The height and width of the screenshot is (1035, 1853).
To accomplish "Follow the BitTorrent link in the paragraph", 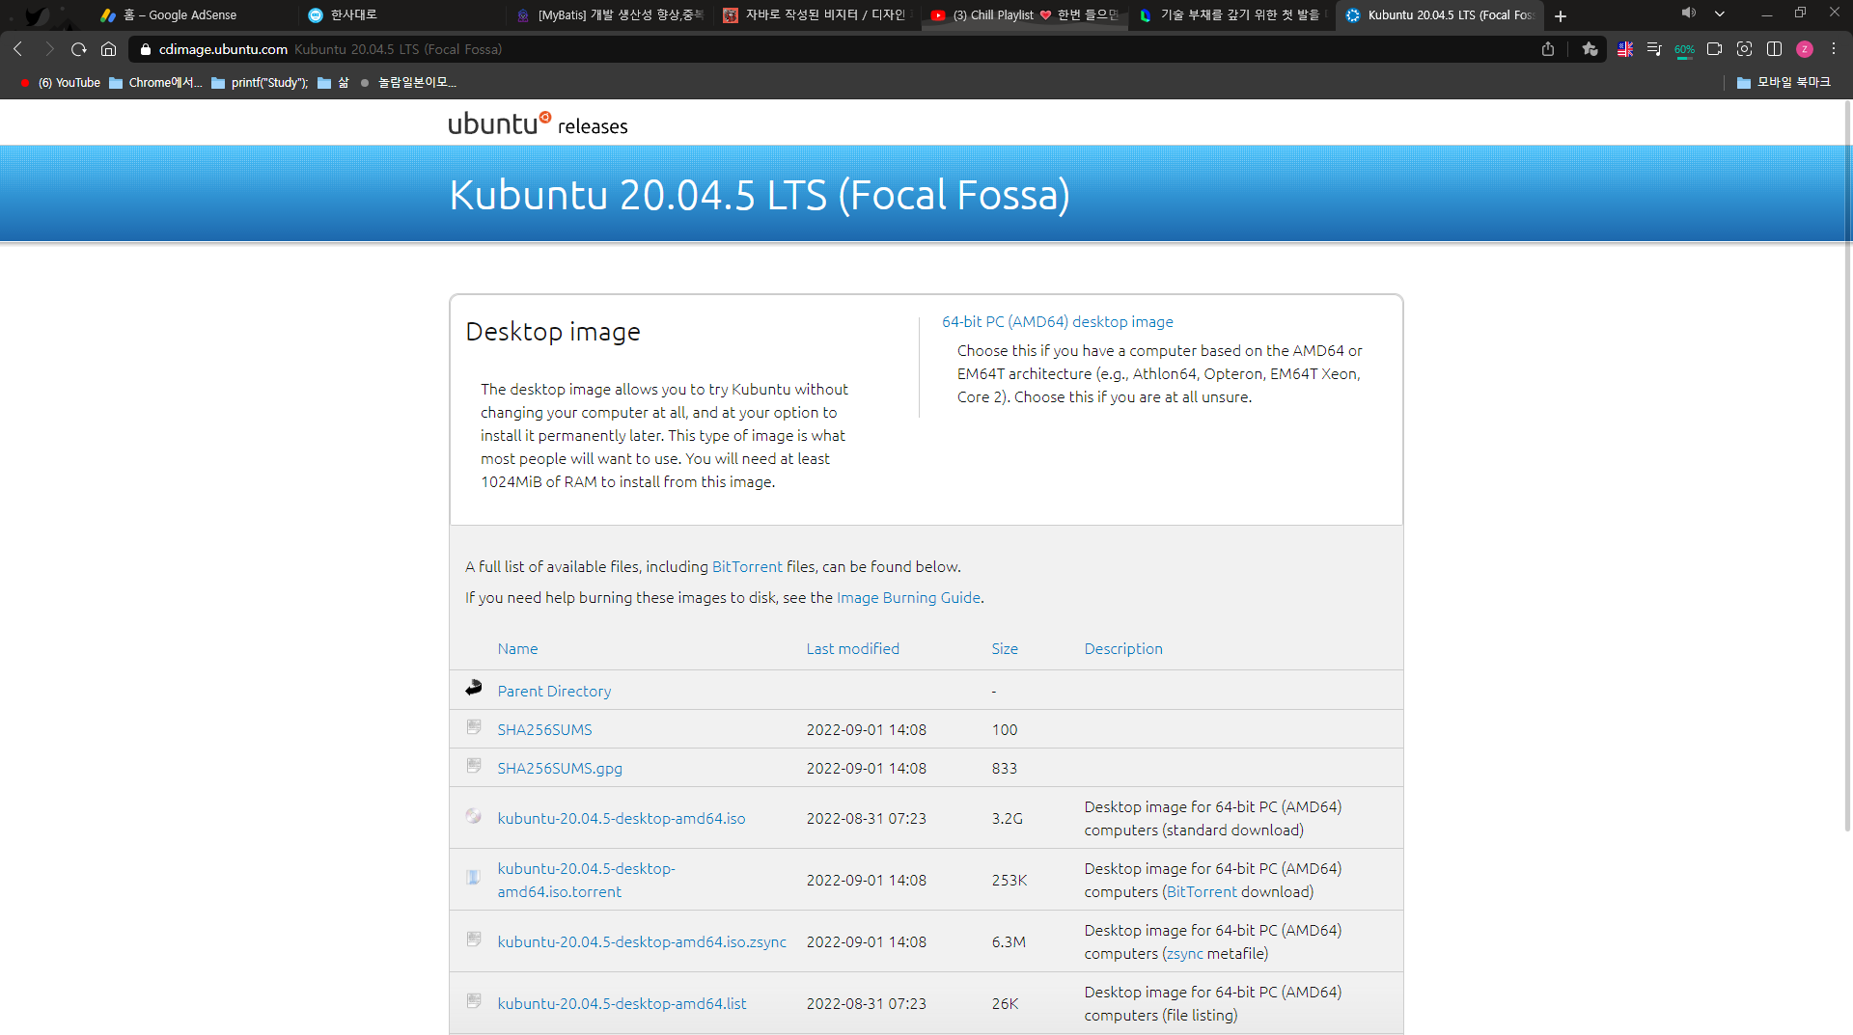I will (747, 566).
